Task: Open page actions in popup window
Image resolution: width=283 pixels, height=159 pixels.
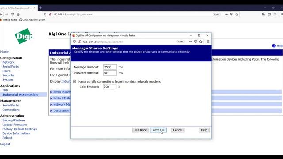Action: pyautogui.click(x=191, y=42)
